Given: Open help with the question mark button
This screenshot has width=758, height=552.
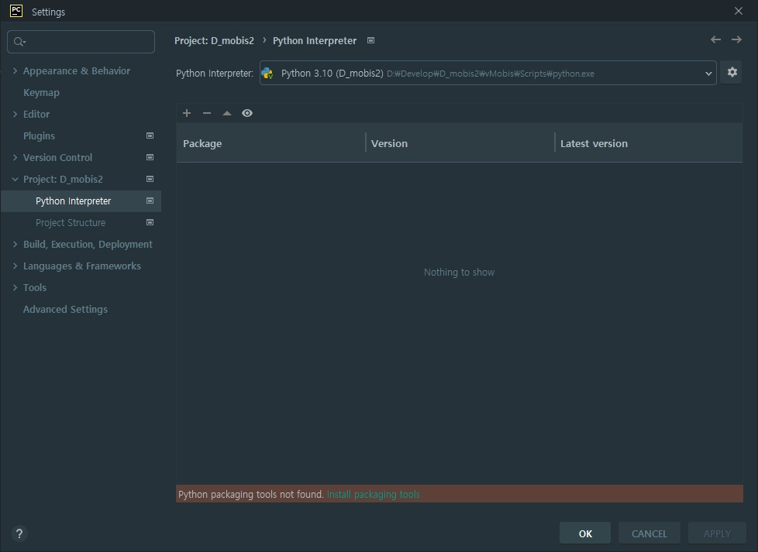Looking at the screenshot, I should 19,533.
